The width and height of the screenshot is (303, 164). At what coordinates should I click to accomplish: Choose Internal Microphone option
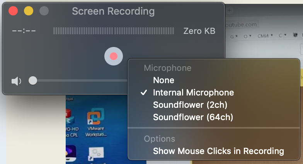(x=193, y=93)
